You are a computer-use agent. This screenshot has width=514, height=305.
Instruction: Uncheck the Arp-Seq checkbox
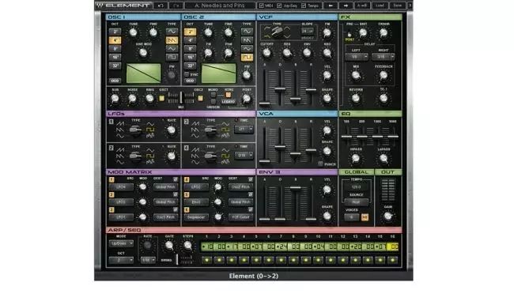pyautogui.click(x=279, y=6)
